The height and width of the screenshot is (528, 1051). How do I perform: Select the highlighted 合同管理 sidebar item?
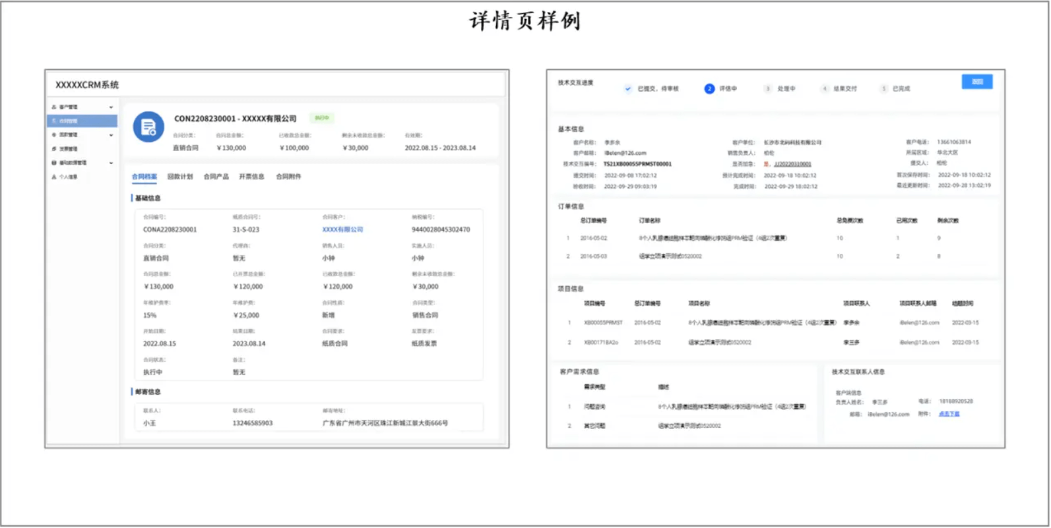point(82,121)
